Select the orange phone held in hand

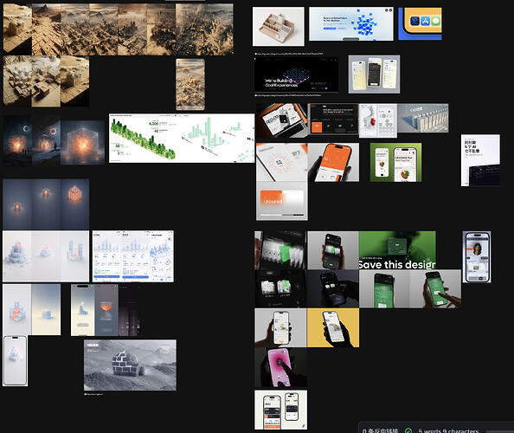pyautogui.click(x=333, y=162)
